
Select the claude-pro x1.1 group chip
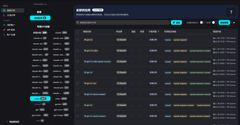[x=61, y=88]
